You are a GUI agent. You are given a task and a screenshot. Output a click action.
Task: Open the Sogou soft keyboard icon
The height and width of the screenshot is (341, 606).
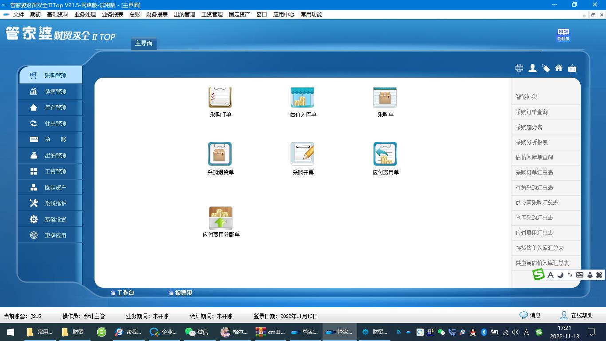click(x=579, y=275)
